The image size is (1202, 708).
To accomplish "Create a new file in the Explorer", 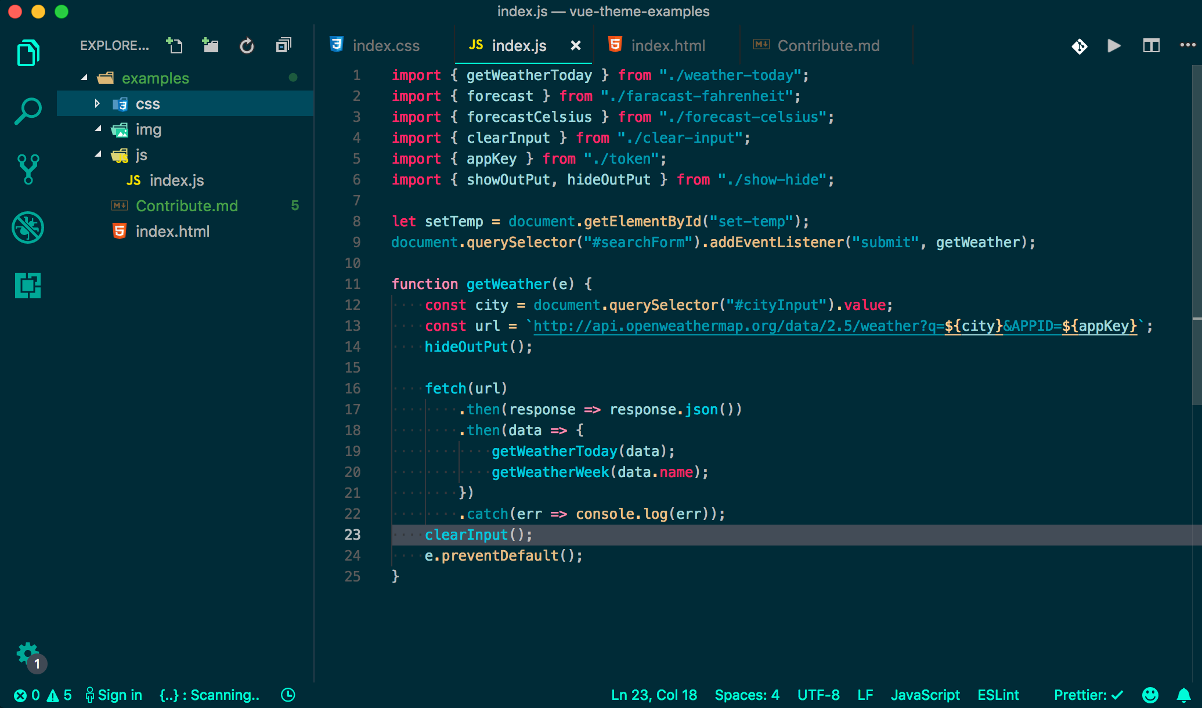I will pyautogui.click(x=175, y=45).
